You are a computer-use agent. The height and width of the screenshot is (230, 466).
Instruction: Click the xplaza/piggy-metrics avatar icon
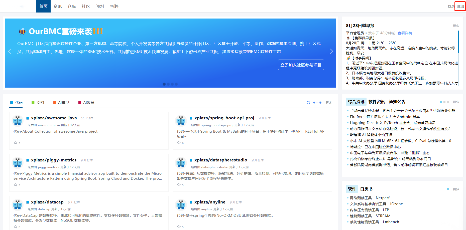coord(18,163)
